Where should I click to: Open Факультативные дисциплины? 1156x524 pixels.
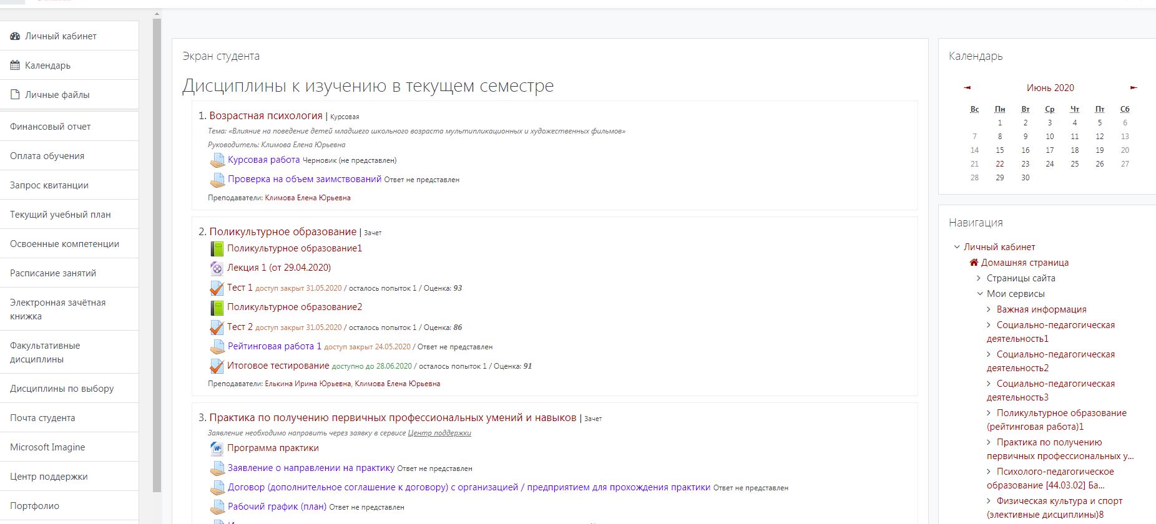pyautogui.click(x=69, y=352)
